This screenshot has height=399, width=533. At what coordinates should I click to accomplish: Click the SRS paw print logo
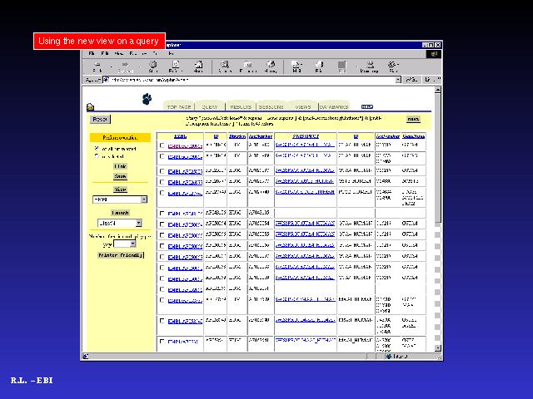coord(147,101)
